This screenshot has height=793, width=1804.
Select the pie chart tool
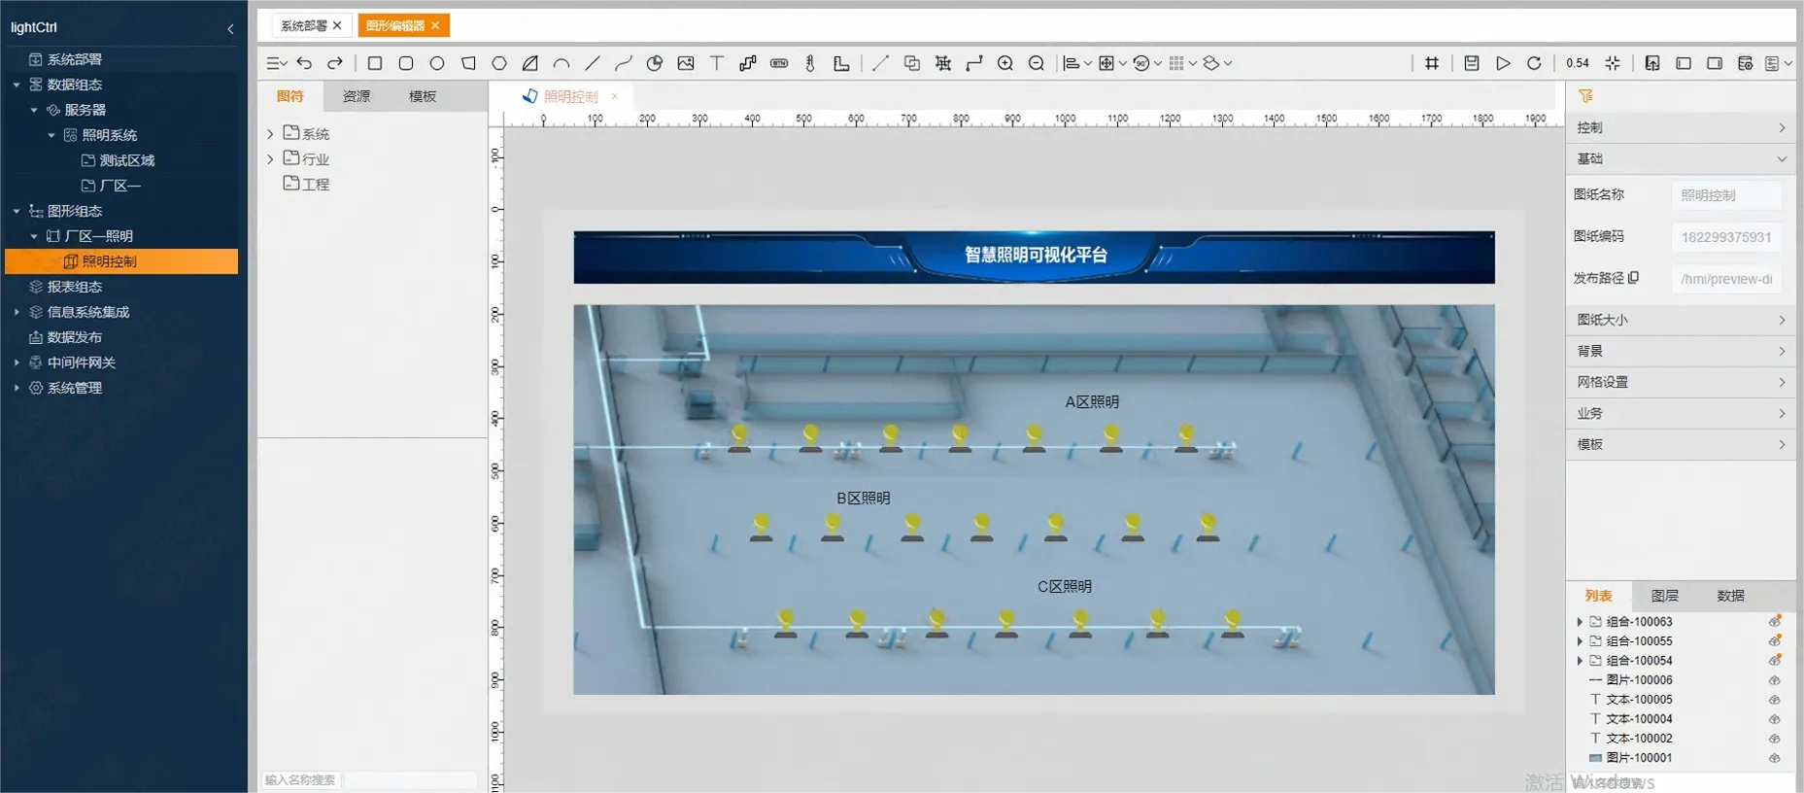(655, 63)
